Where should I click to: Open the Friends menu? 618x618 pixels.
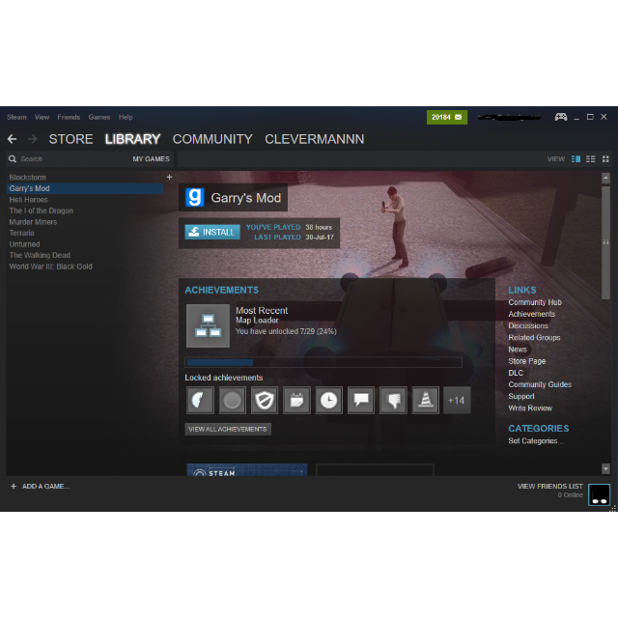pyautogui.click(x=69, y=117)
